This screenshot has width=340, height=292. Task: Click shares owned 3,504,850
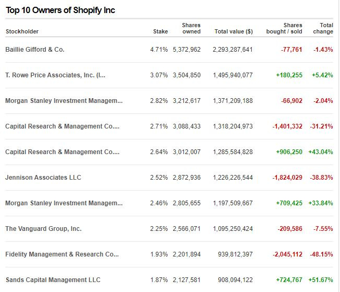[186, 75]
